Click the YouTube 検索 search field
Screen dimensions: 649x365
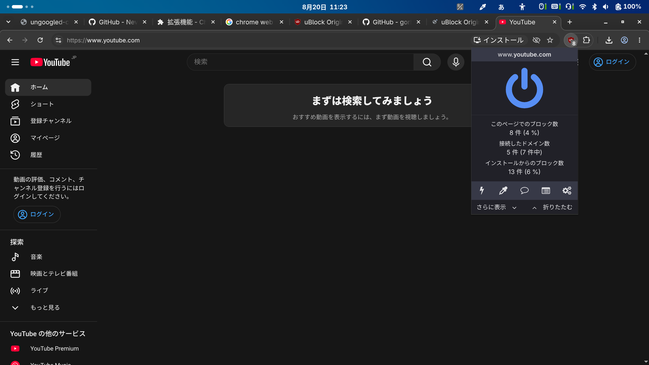pos(300,62)
